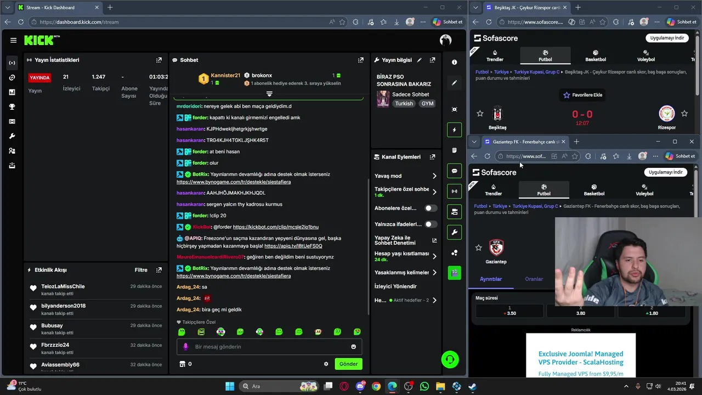Pop out the Yayın İstatistikleri panel

159,60
